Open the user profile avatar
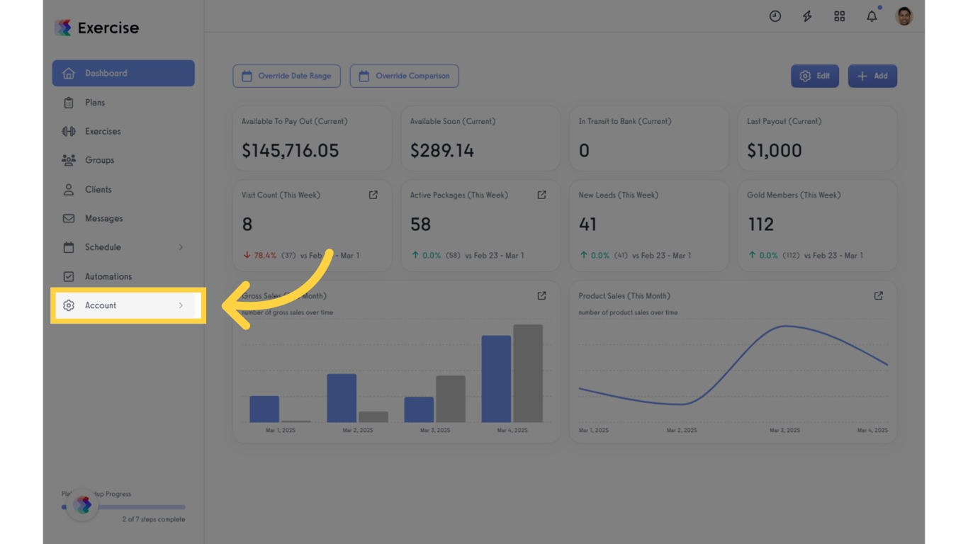This screenshot has width=968, height=544. tap(904, 16)
